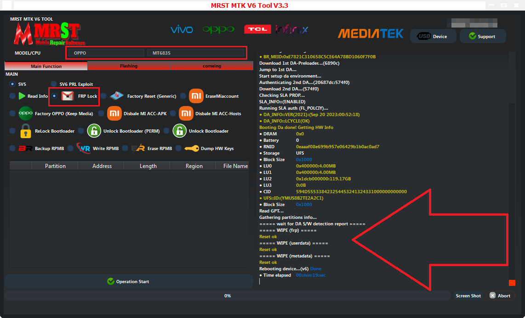Click the red scroll-down square of the log scrollbar

coord(512,283)
